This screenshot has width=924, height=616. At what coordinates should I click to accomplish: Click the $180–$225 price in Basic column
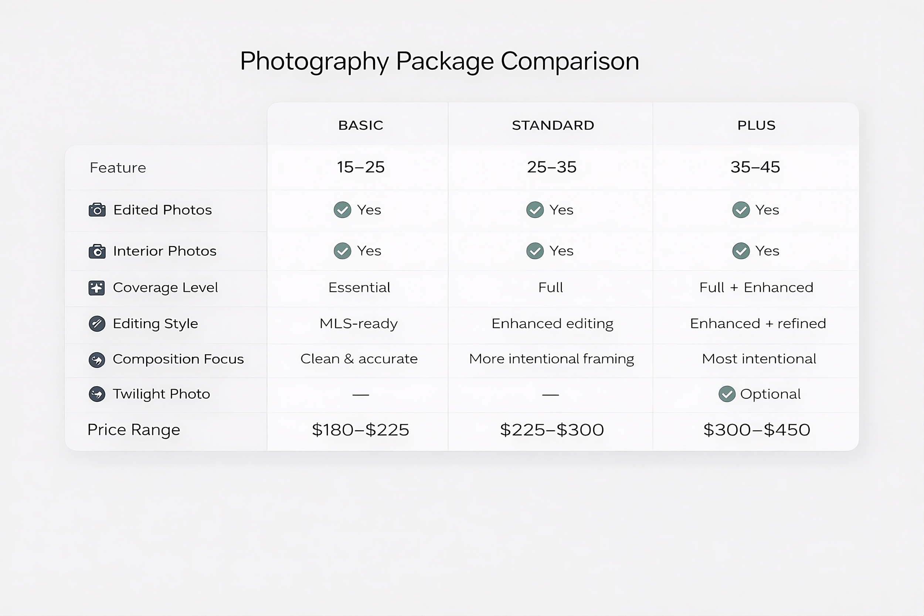tap(360, 430)
